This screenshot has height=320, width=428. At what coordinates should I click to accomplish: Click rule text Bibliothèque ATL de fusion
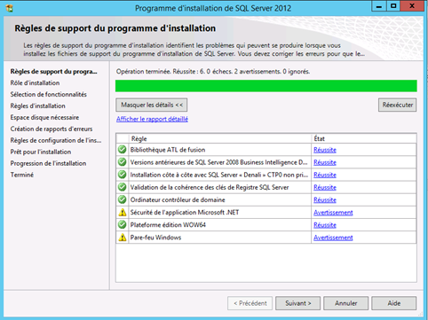(168, 150)
